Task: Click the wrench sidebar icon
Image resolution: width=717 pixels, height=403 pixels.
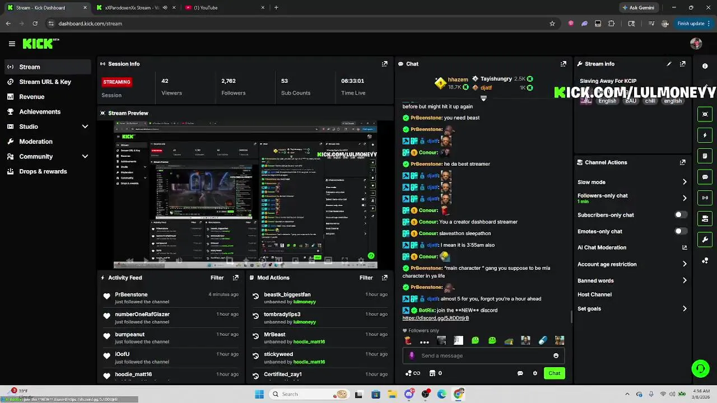Action: pyautogui.click(x=705, y=240)
